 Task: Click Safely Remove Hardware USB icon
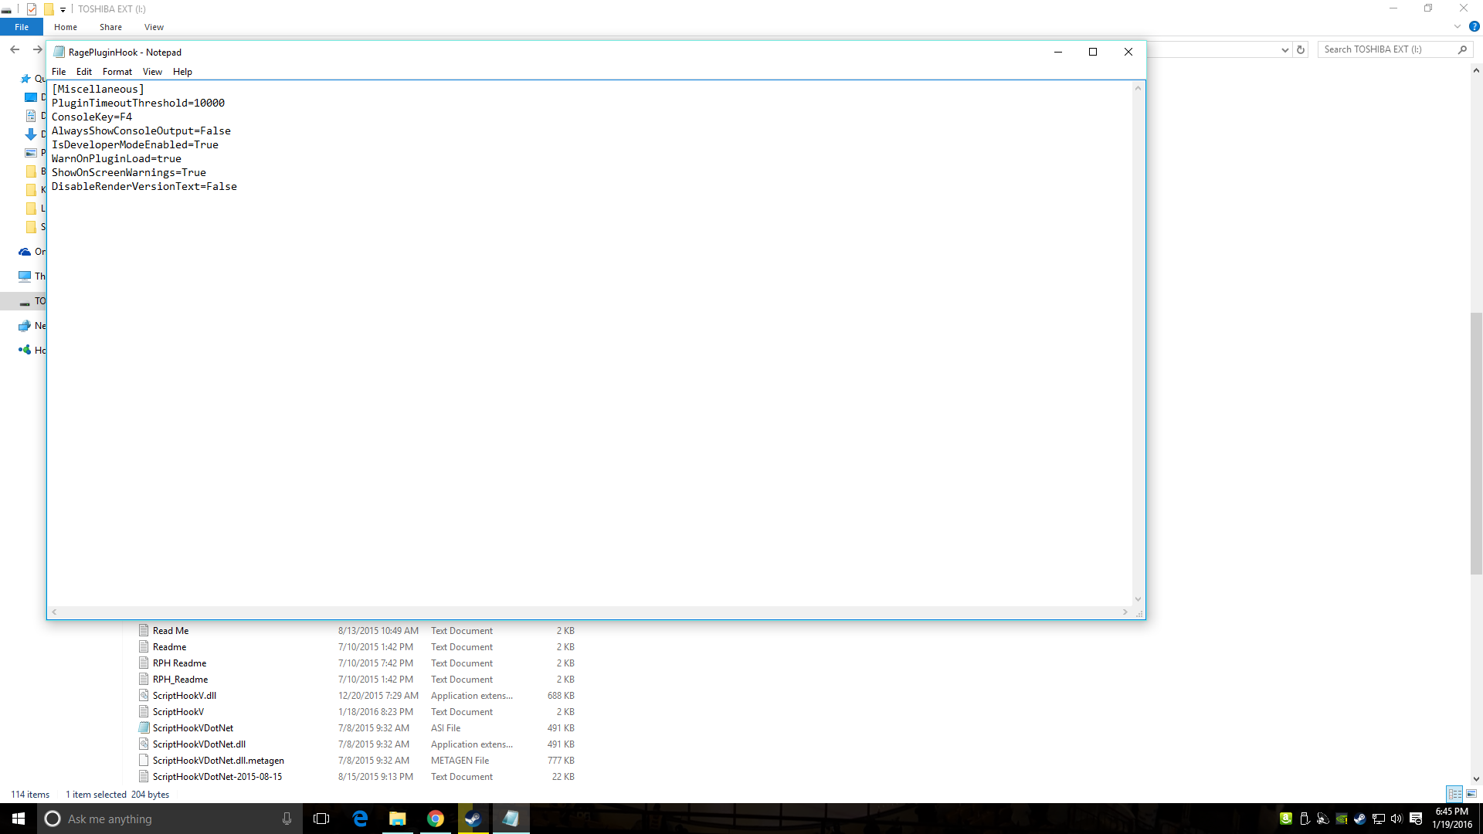click(1305, 819)
